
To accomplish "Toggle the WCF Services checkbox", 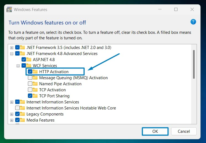I will [24, 65].
